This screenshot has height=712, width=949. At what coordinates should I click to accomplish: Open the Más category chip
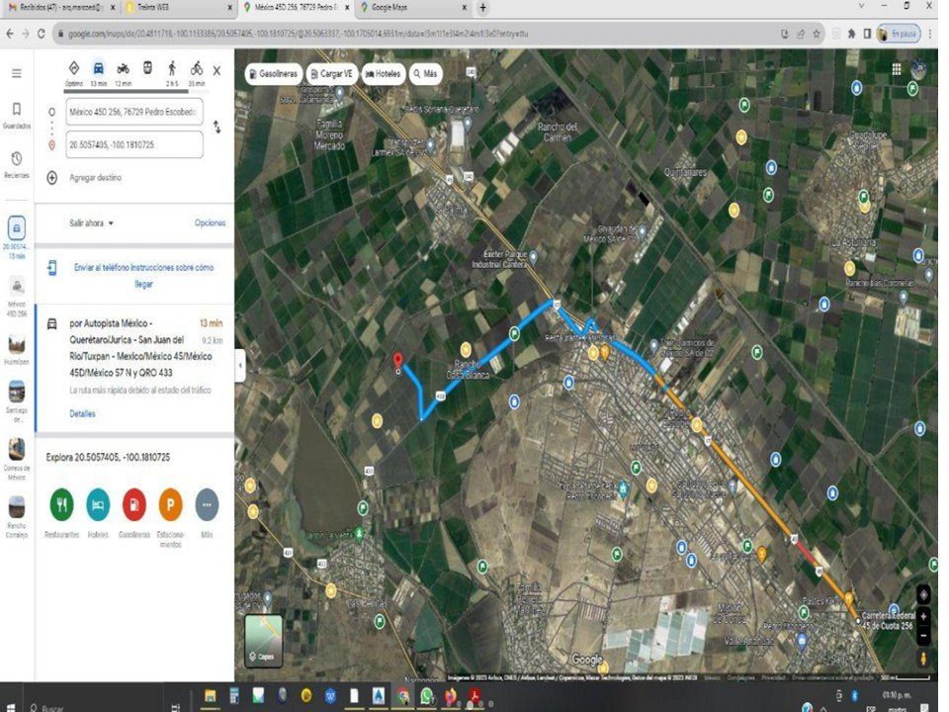pyautogui.click(x=425, y=74)
